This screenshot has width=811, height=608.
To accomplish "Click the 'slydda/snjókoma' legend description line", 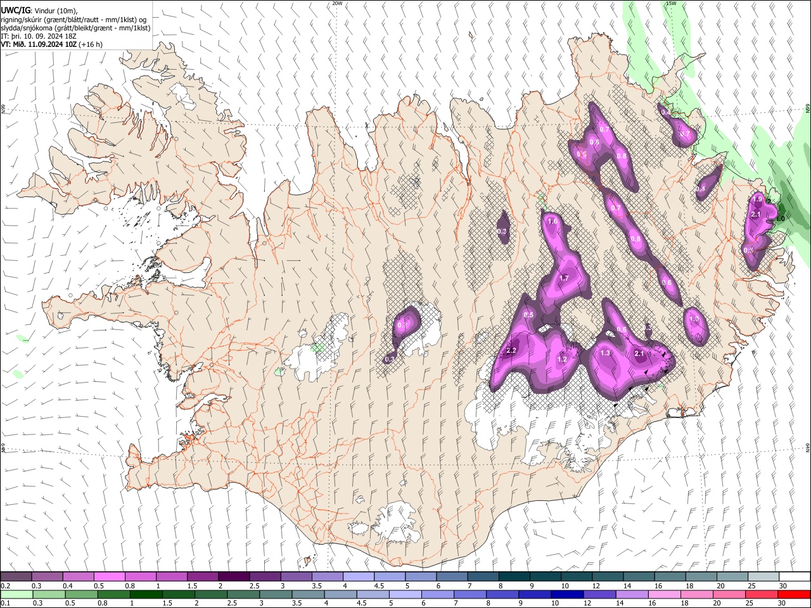I will (75, 28).
